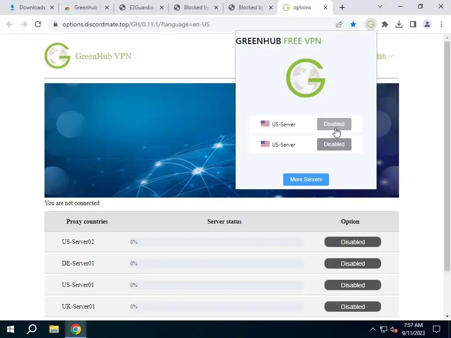Click the "Option" column header

tap(350, 222)
